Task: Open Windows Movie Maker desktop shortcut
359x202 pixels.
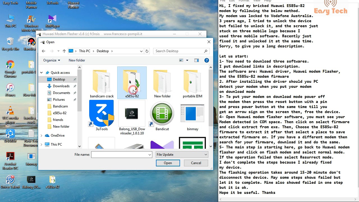Action: point(31,23)
